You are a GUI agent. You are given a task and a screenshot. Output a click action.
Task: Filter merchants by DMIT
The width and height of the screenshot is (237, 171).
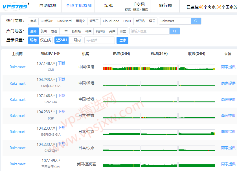pos(128,21)
